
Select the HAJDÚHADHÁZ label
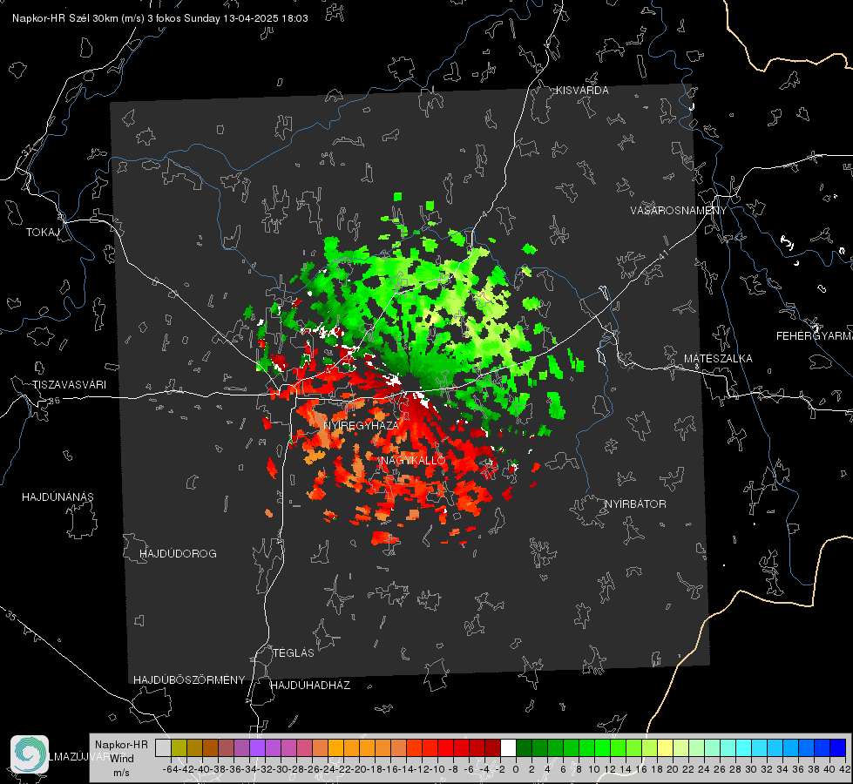310,686
